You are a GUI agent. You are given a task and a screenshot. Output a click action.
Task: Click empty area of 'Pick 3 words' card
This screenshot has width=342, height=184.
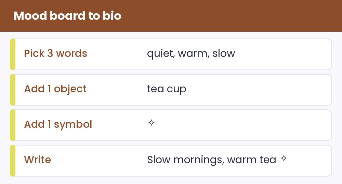(284, 54)
